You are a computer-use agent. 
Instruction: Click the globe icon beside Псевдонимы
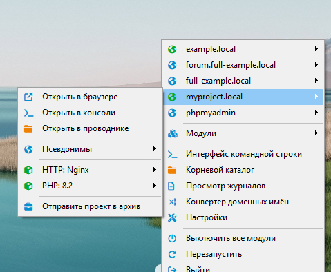click(28, 149)
